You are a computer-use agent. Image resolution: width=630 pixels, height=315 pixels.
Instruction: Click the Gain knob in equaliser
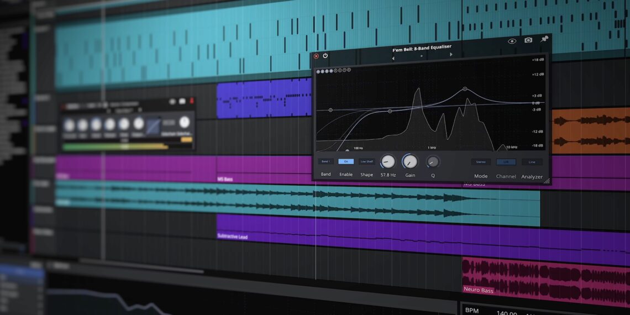coord(410,161)
